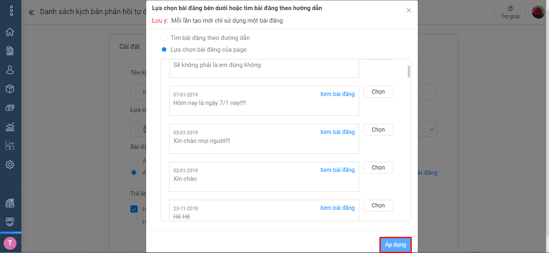Open the home icon in sidebar
549x253 pixels.
point(10,32)
